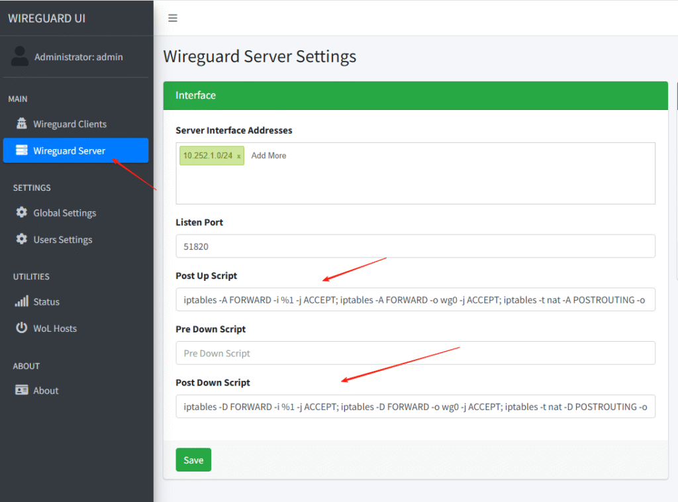Click the Global Settings gear icon
This screenshot has height=502, width=678.
[22, 213]
